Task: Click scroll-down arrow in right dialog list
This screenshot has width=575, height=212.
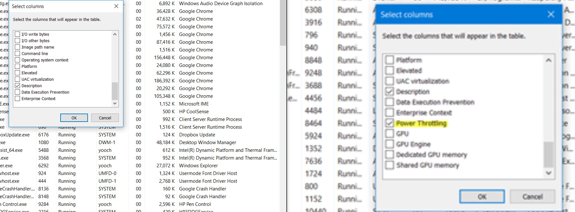Action: (x=549, y=173)
